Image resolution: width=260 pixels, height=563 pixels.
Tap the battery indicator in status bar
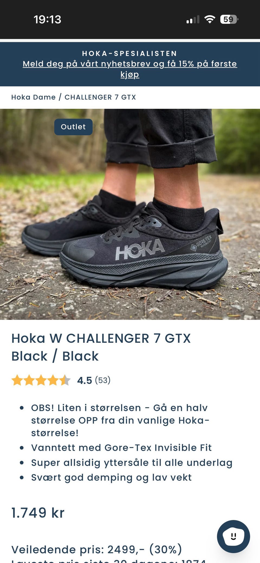pyautogui.click(x=229, y=19)
